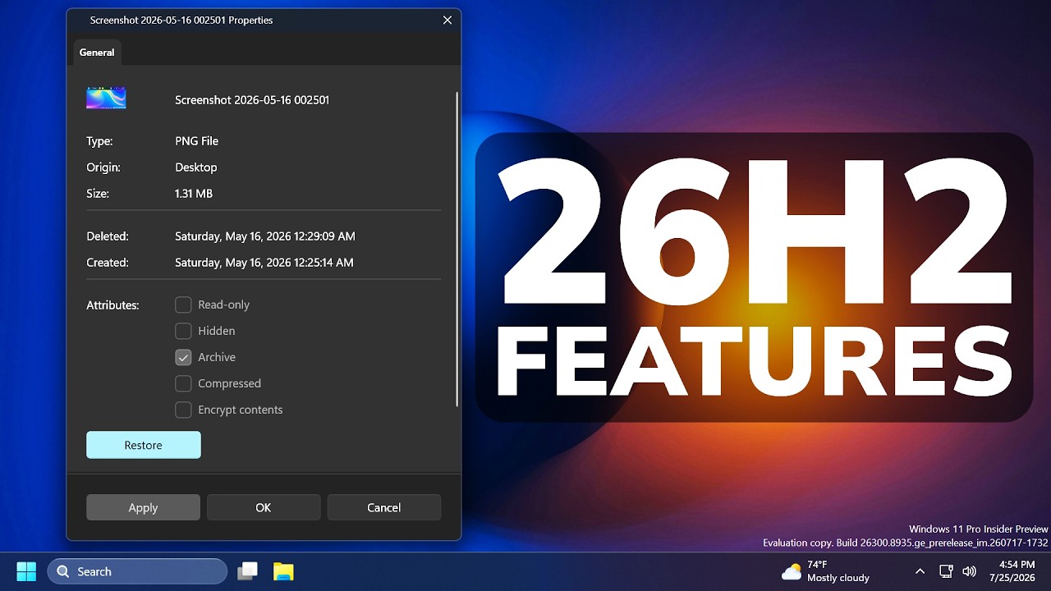Close the Properties dialog window
Screen dimensions: 1051x591
tap(447, 20)
